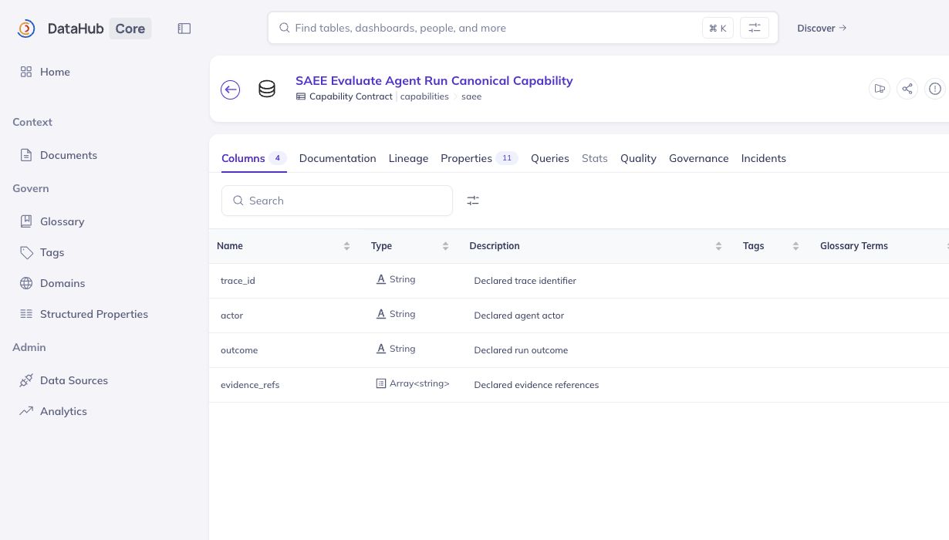Focus the columns Search field
Screen dimensions: 949x540
pos(337,201)
